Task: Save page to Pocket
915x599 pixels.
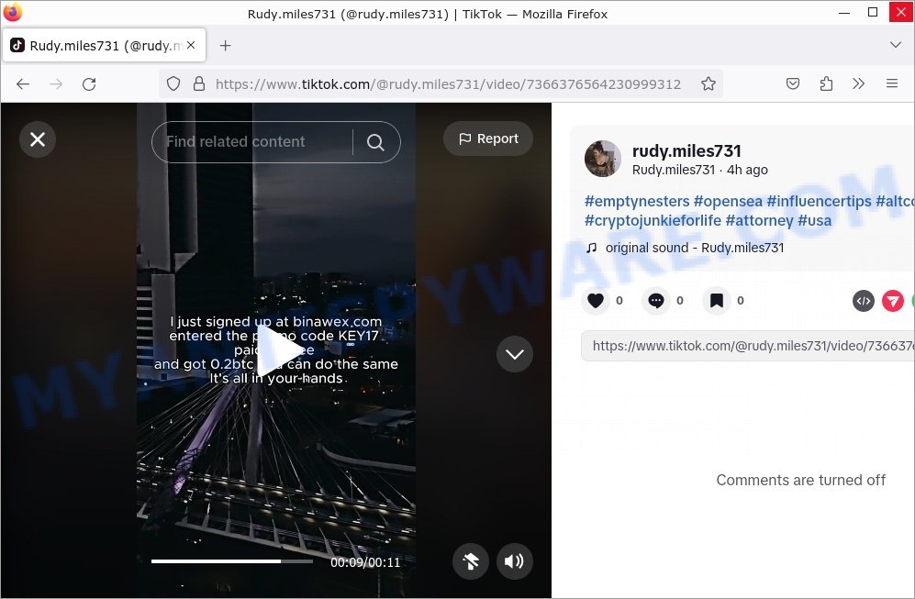Action: [x=792, y=84]
